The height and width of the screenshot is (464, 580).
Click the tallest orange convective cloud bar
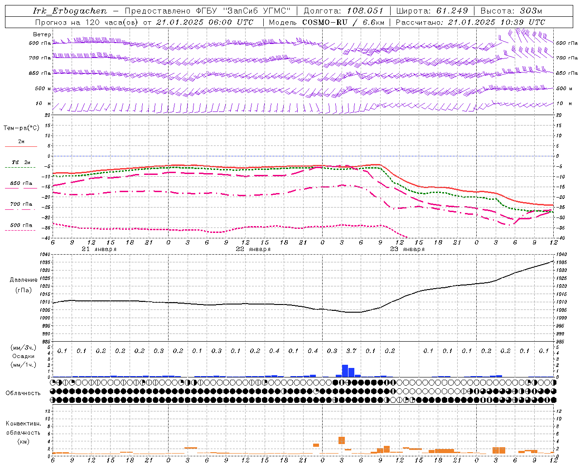coord(342,440)
